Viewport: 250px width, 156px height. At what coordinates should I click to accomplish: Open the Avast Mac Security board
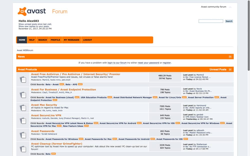pyautogui.click(x=44, y=105)
